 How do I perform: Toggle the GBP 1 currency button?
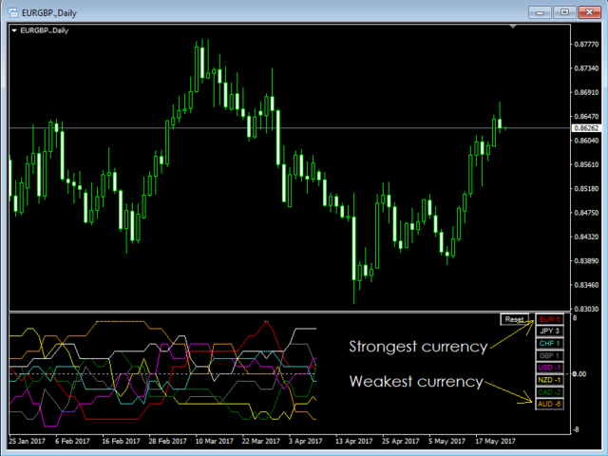(x=549, y=355)
